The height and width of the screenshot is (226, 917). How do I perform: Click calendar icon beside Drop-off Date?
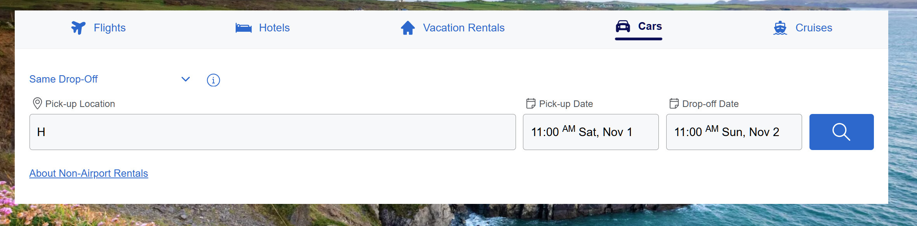[674, 104]
